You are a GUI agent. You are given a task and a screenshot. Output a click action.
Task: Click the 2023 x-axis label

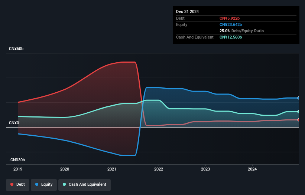[x=205, y=169]
